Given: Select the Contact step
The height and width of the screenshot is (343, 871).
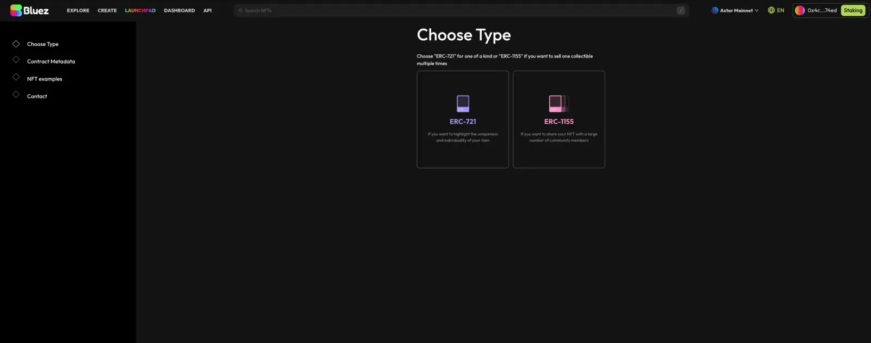Looking at the screenshot, I should (37, 96).
